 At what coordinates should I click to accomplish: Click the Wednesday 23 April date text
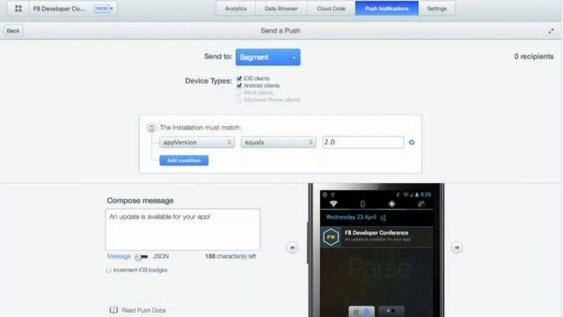pyautogui.click(x=351, y=217)
